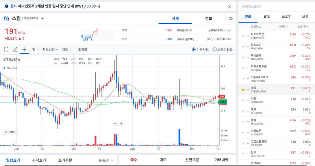Viewport: 315px width, 166px height.
Task: Select the pencil drawing tool
Action: [15, 50]
